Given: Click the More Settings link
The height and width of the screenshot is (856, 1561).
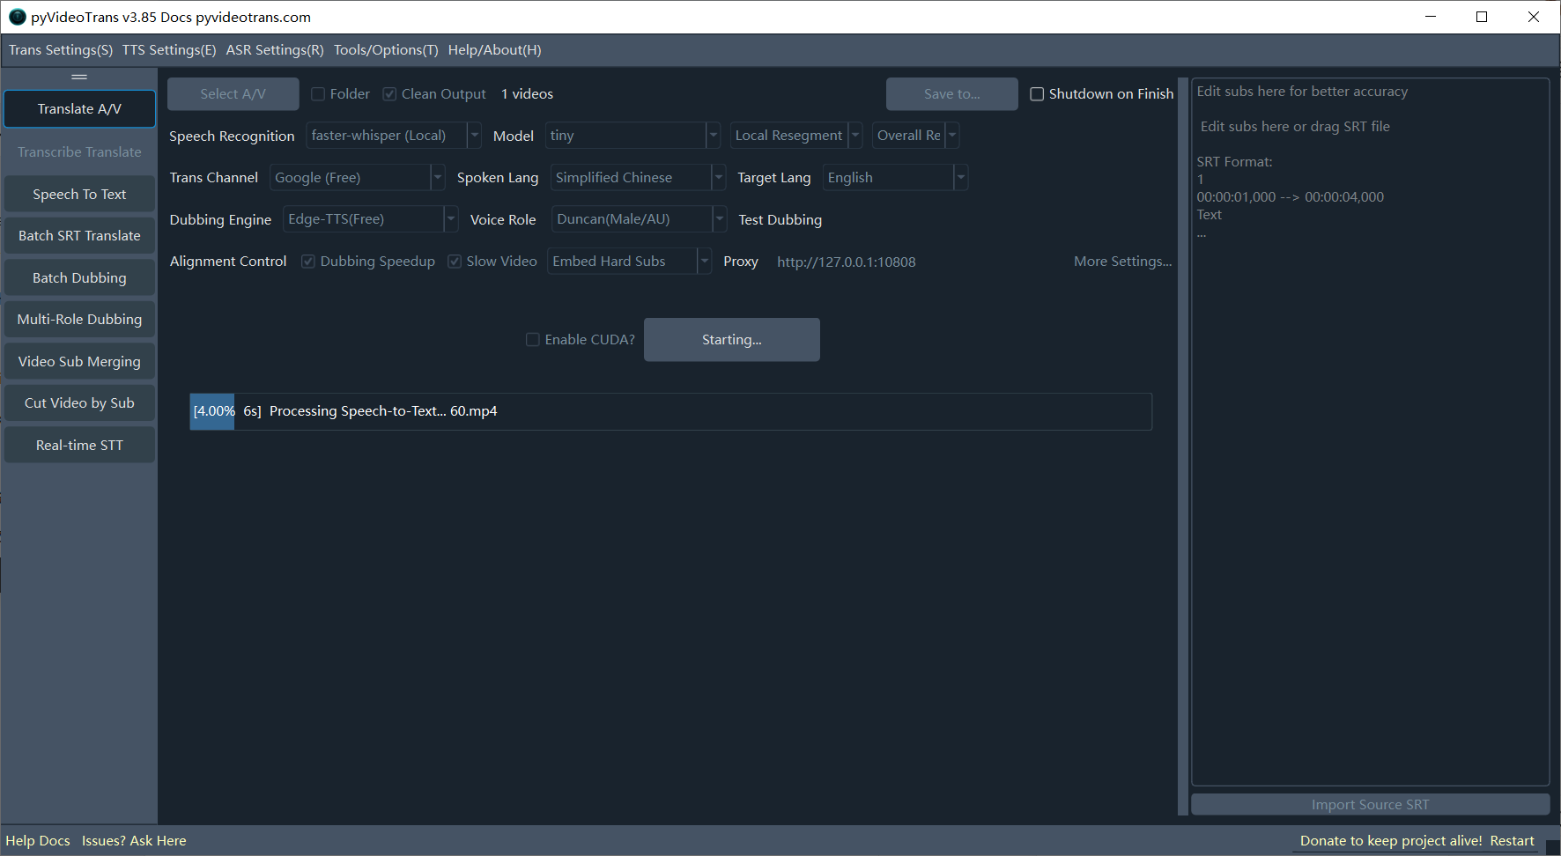Looking at the screenshot, I should (x=1122, y=262).
